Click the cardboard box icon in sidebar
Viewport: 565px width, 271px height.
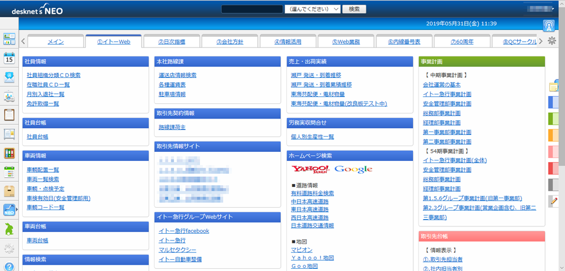pos(9,191)
